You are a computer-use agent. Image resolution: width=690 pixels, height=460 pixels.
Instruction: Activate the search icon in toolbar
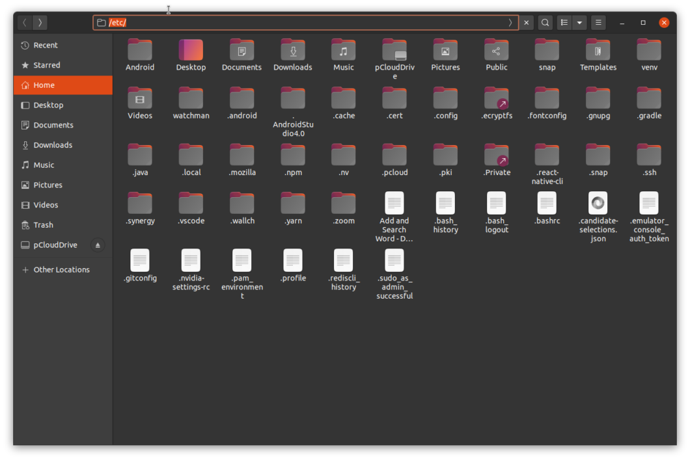[545, 22]
